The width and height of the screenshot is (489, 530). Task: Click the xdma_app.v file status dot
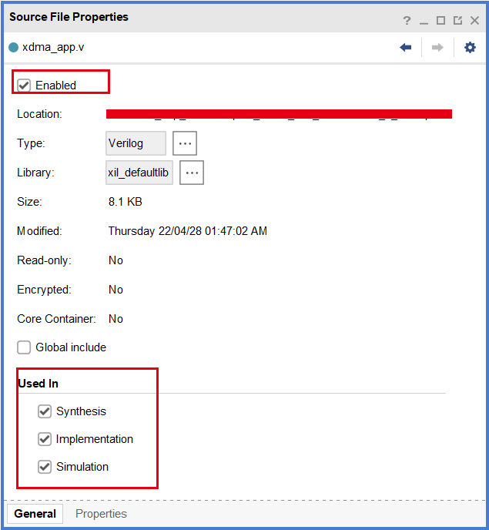13,47
